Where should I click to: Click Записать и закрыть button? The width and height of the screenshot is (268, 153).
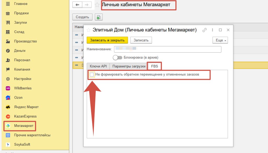click(x=107, y=40)
